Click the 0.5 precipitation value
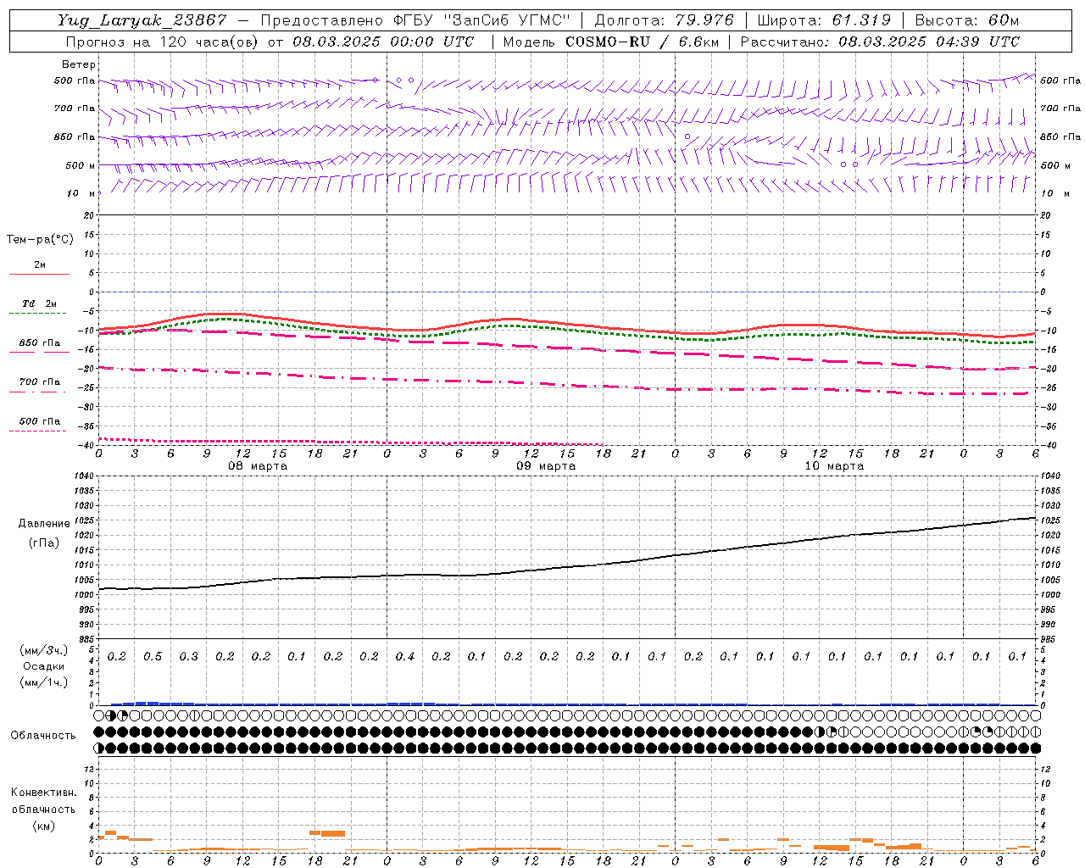The height and width of the screenshot is (868, 1085). tap(153, 657)
